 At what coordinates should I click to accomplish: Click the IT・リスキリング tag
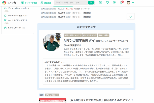[90, 35]
